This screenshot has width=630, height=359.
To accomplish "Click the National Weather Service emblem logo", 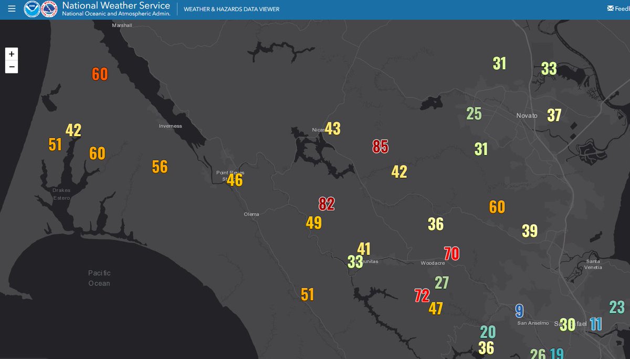I will click(49, 9).
